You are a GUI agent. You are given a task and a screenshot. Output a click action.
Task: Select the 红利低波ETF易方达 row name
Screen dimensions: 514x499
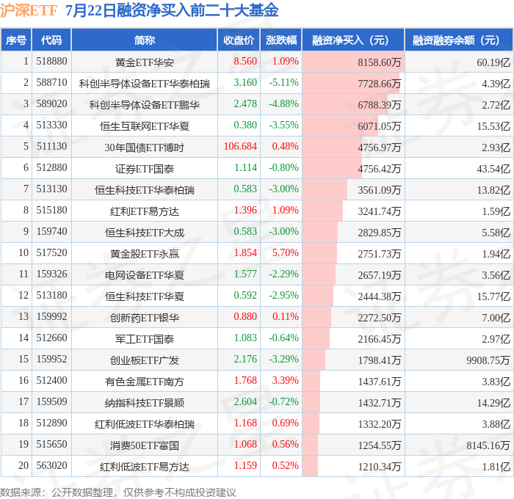click(144, 467)
